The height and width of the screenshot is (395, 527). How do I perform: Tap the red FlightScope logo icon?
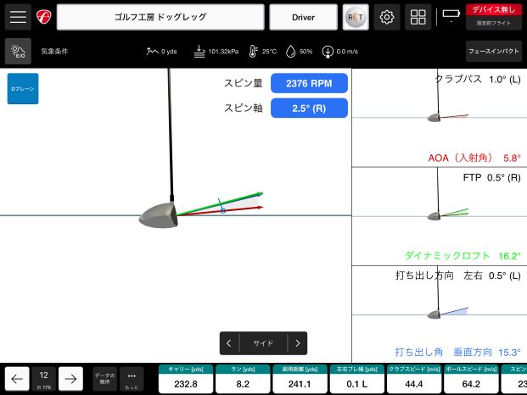[44, 17]
